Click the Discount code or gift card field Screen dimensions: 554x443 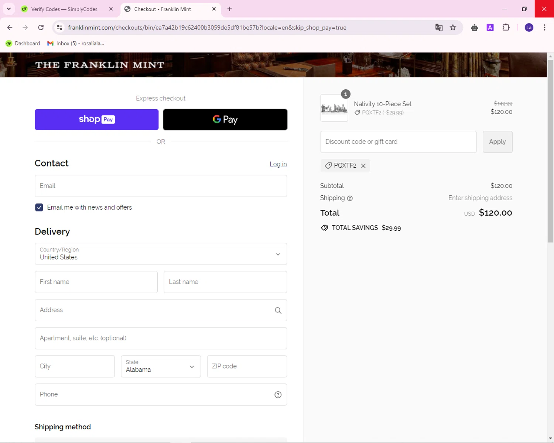pyautogui.click(x=399, y=142)
